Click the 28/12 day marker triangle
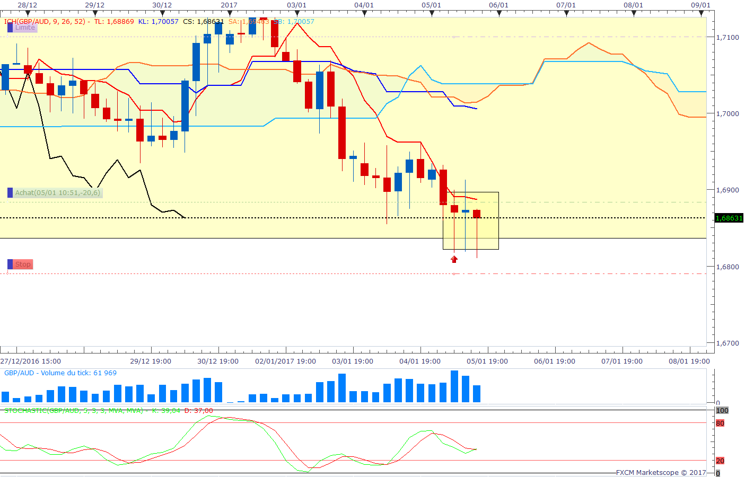The image size is (745, 477). pos(27,13)
